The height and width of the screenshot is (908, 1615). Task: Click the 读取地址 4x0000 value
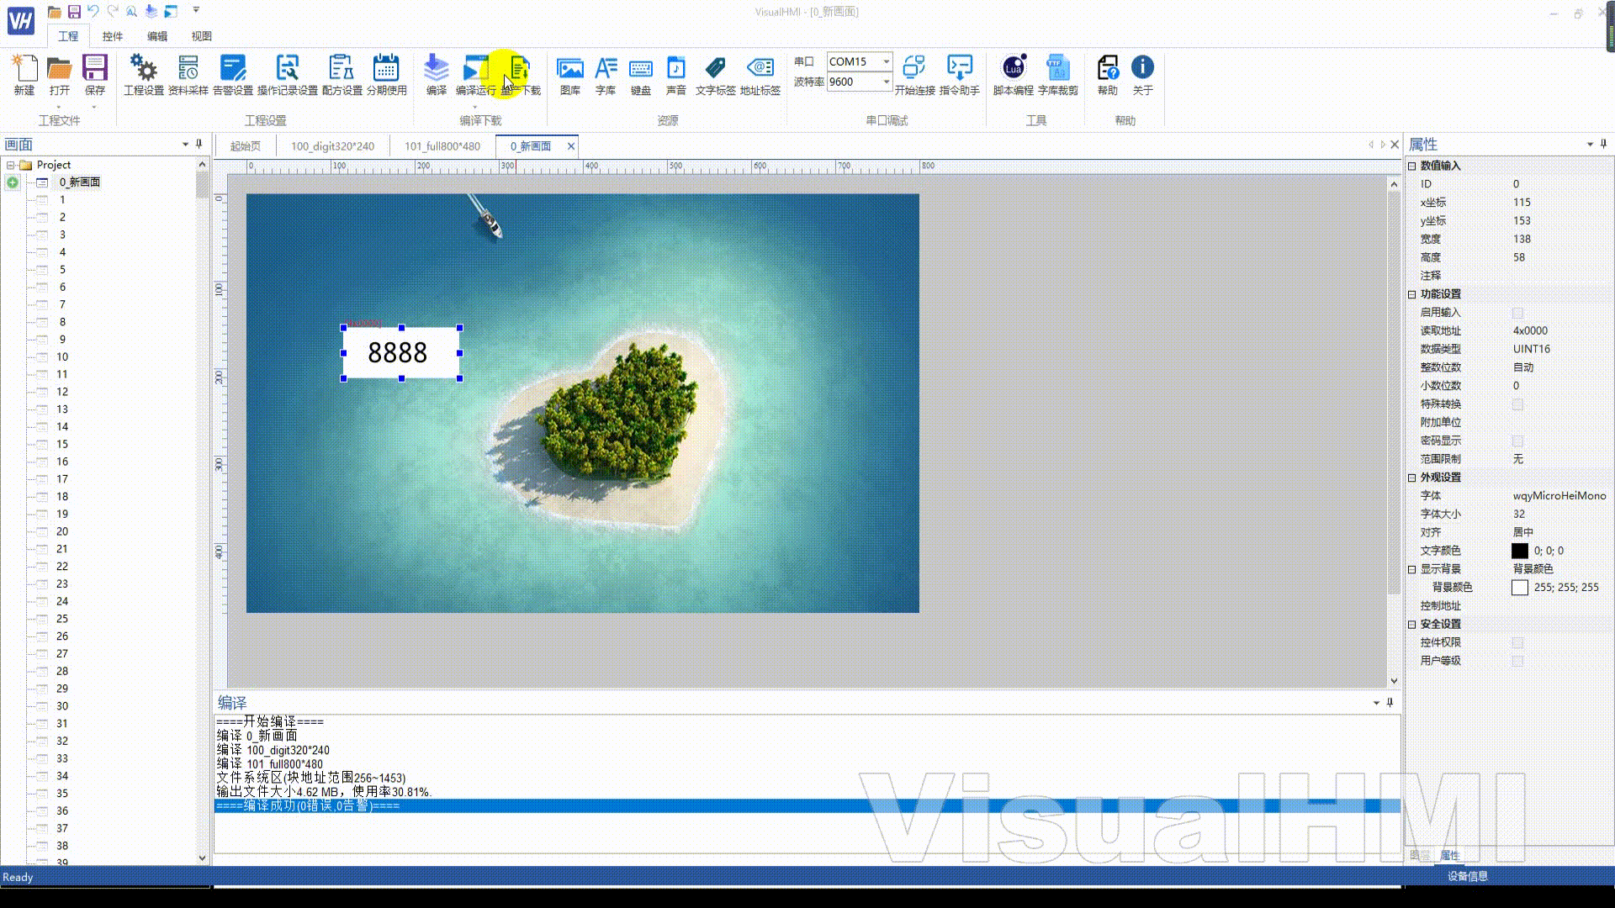click(1530, 331)
